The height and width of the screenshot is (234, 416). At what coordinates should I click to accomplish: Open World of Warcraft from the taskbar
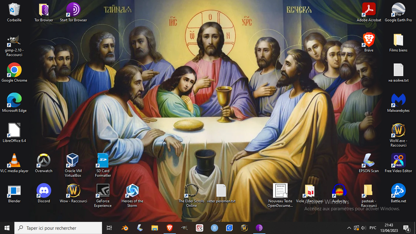click(x=244, y=228)
